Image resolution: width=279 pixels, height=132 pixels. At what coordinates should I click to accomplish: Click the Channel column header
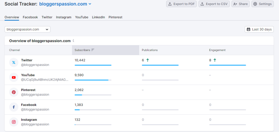pyautogui.click(x=15, y=50)
